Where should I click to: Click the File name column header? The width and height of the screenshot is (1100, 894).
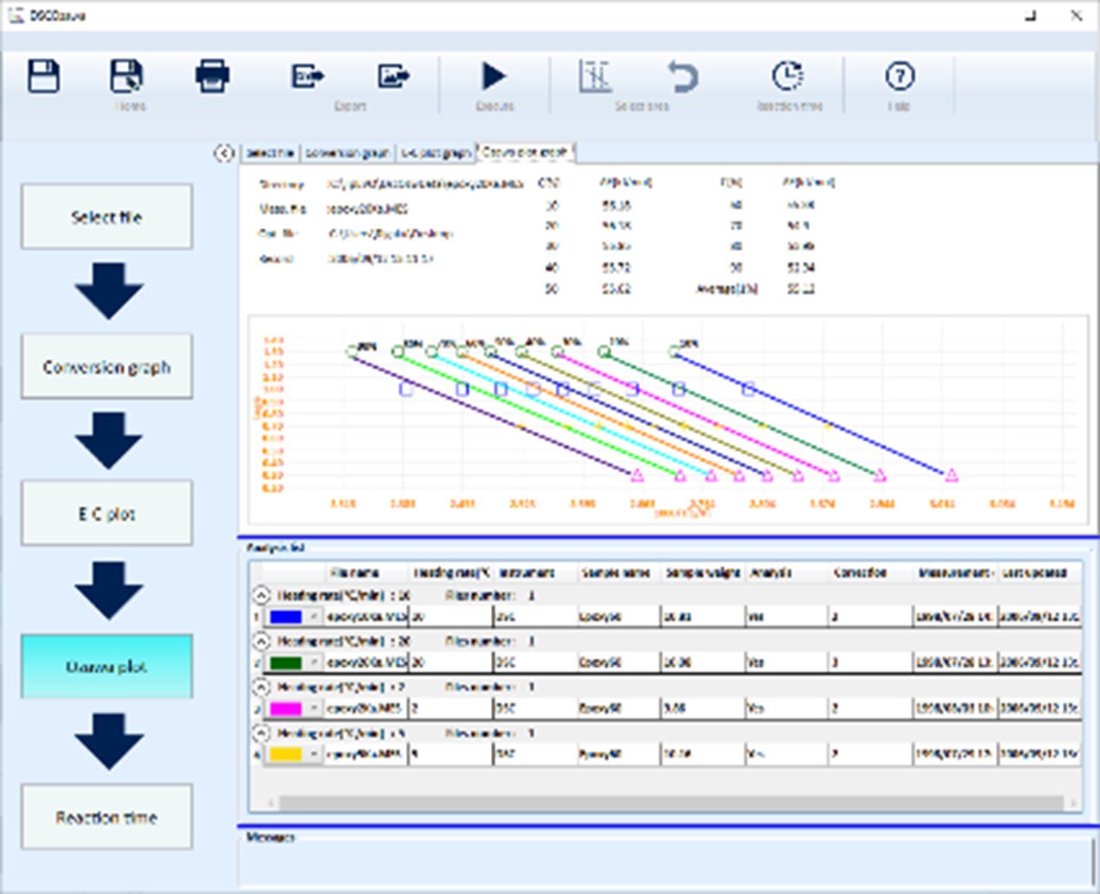click(367, 573)
